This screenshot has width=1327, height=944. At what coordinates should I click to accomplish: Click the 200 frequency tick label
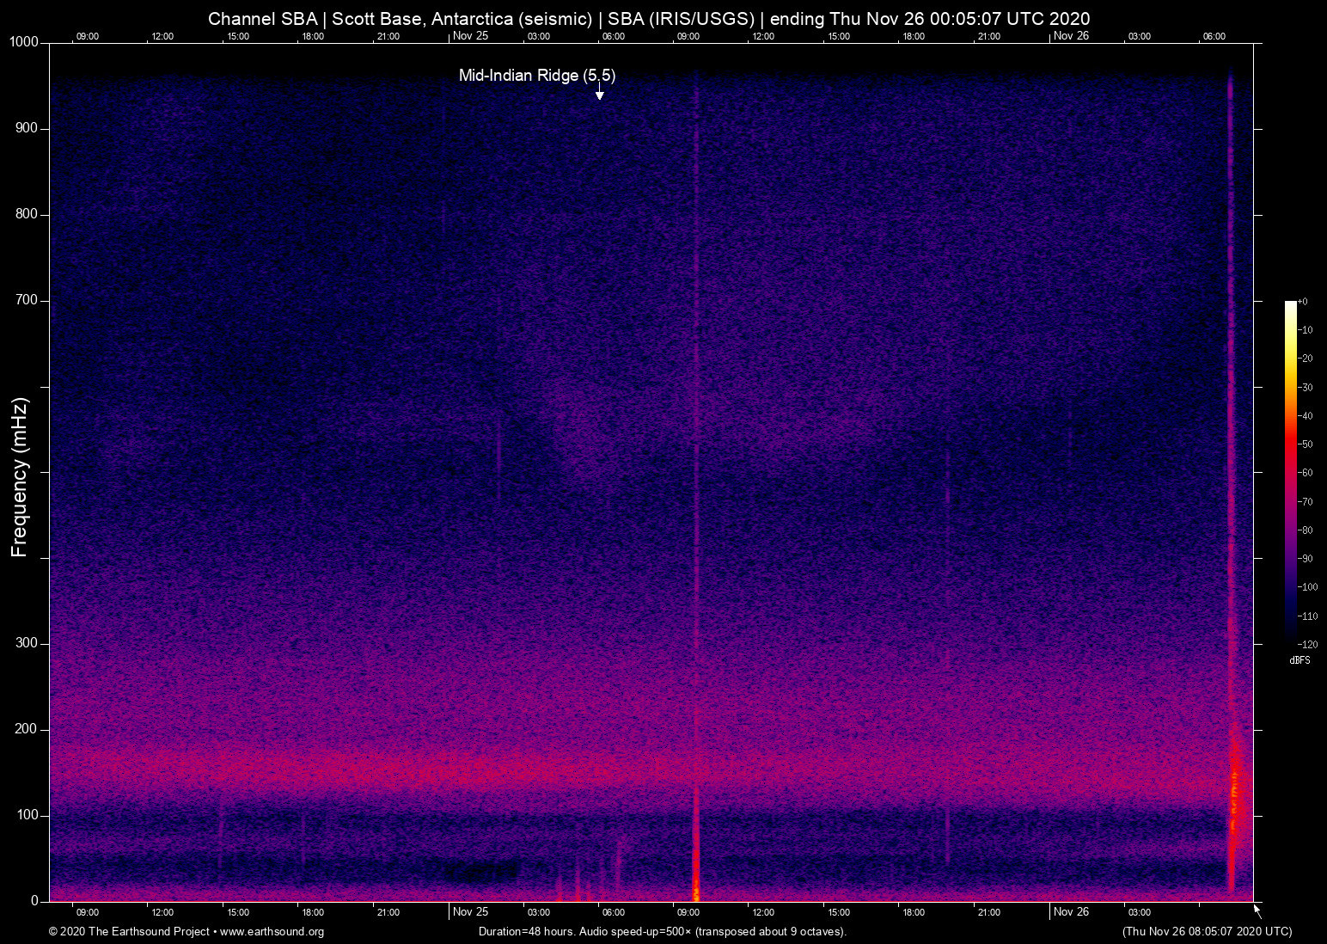27,729
